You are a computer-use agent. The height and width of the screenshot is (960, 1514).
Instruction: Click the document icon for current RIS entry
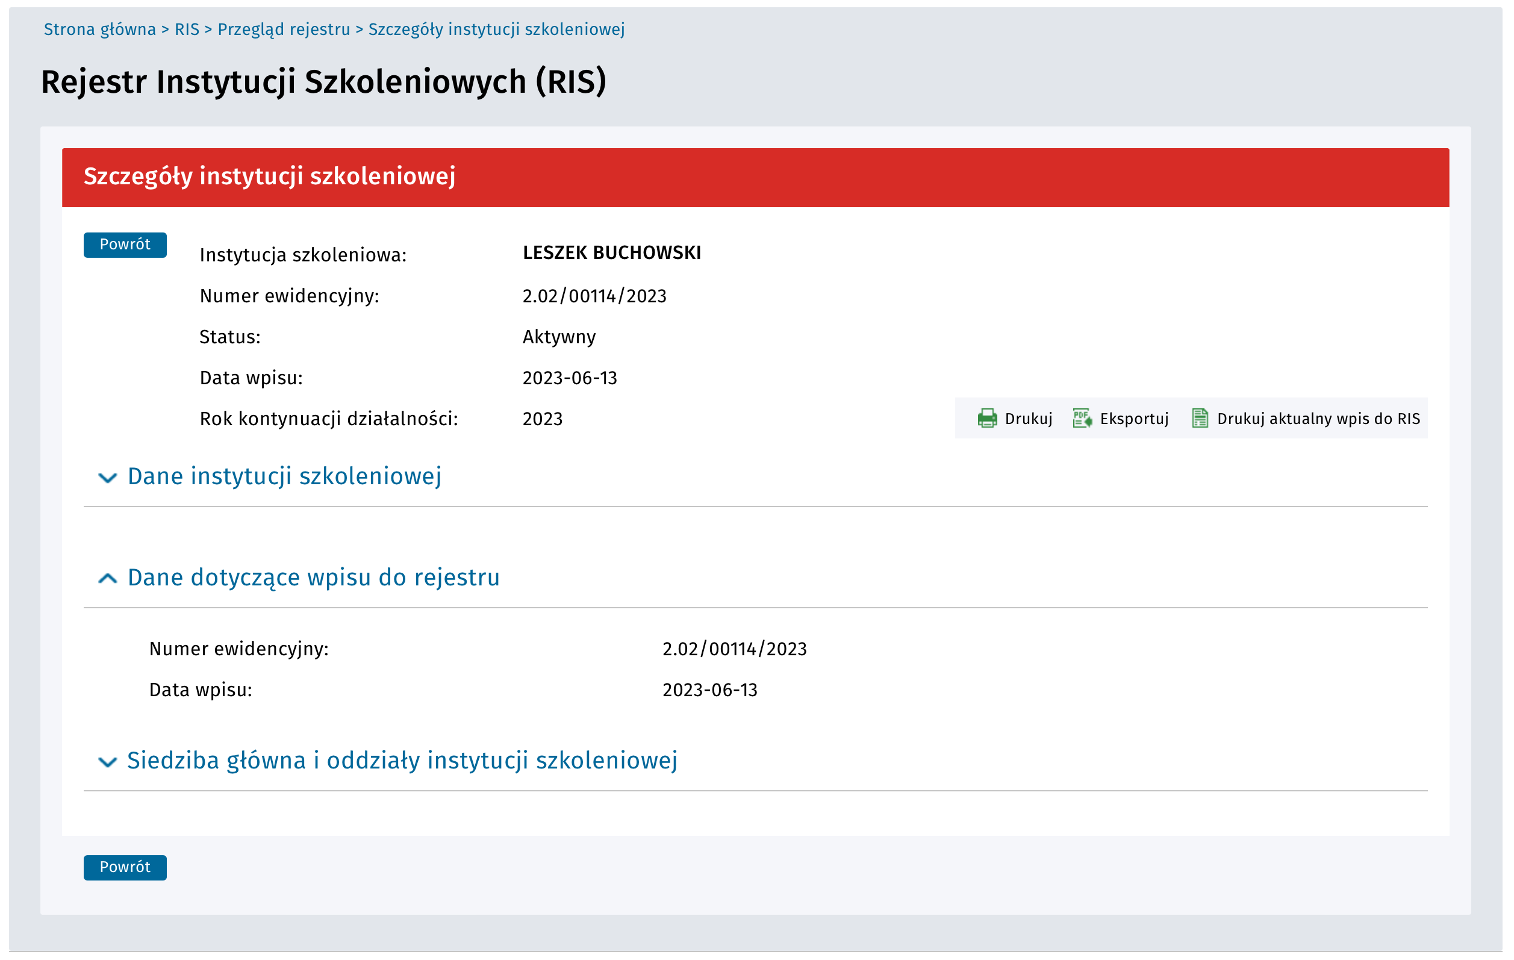click(x=1200, y=419)
